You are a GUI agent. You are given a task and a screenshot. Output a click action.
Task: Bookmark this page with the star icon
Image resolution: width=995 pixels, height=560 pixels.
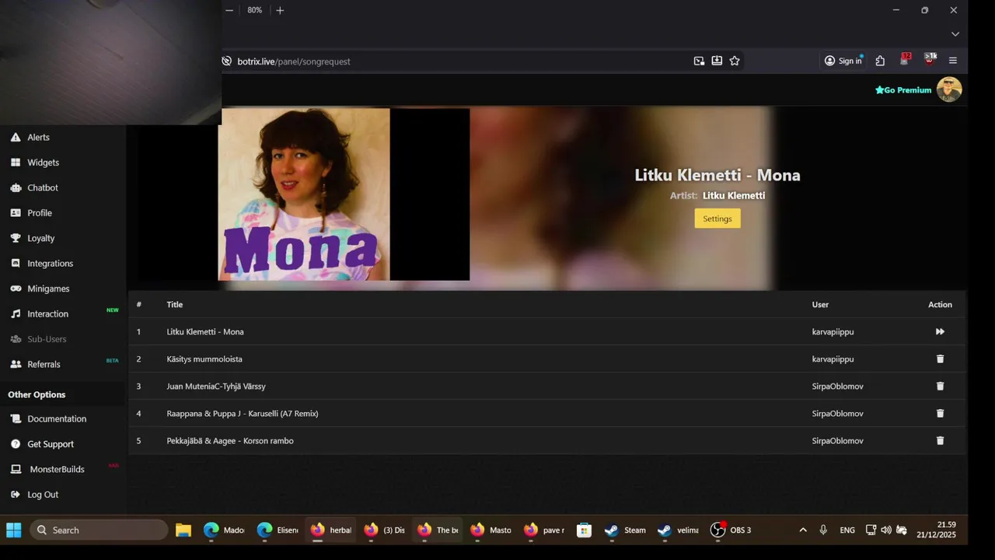(x=735, y=61)
